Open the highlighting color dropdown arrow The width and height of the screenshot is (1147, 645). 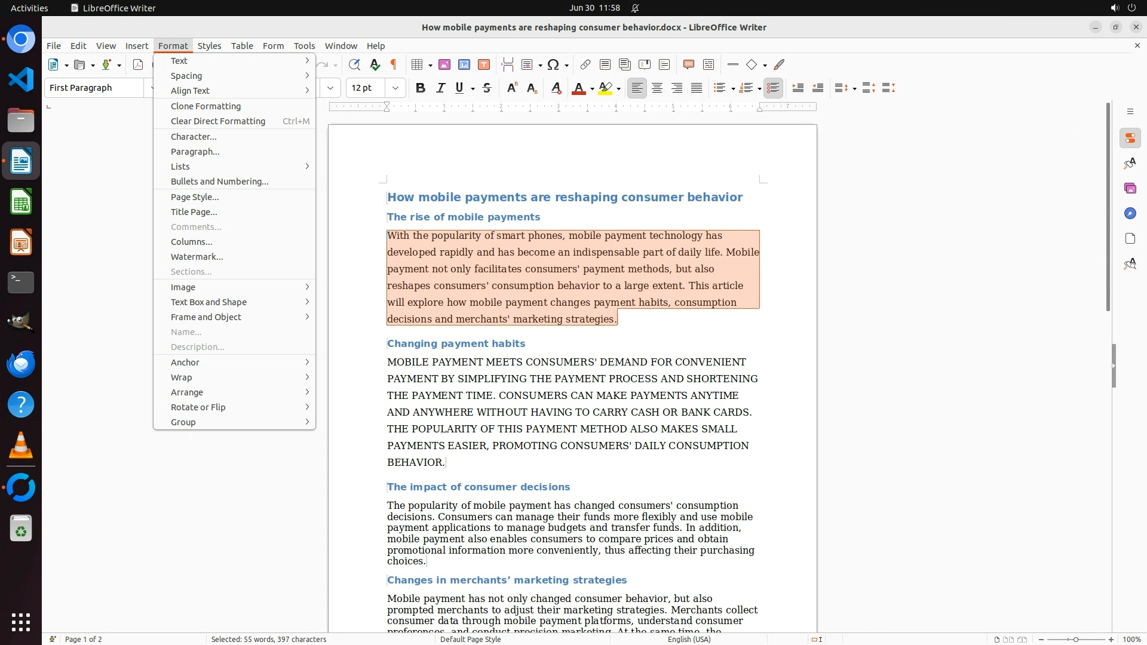coord(619,88)
